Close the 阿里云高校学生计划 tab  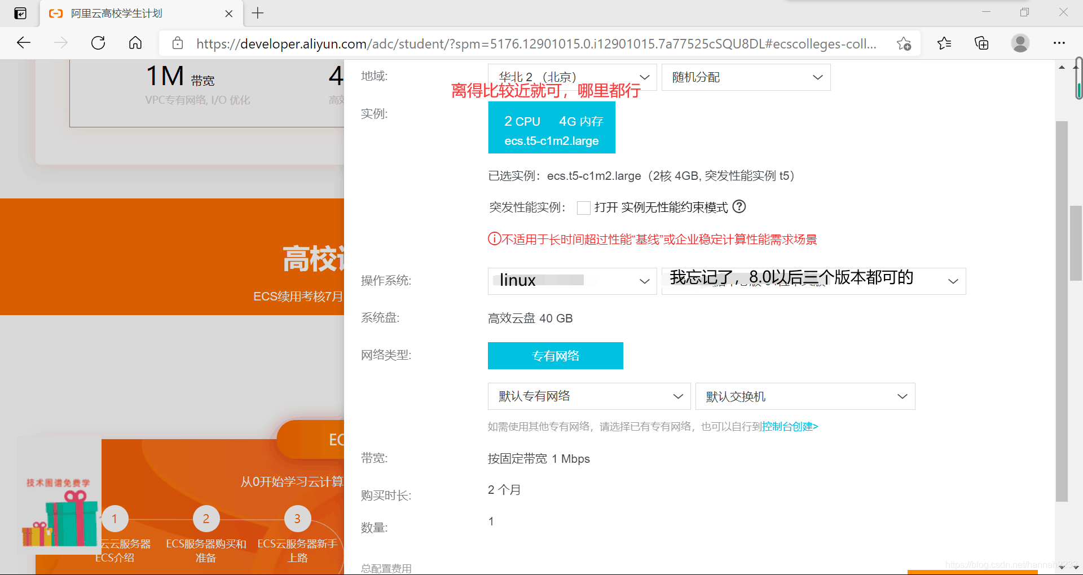(229, 14)
